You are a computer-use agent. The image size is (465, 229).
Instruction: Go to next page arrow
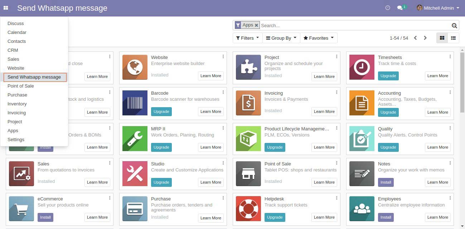pos(425,38)
